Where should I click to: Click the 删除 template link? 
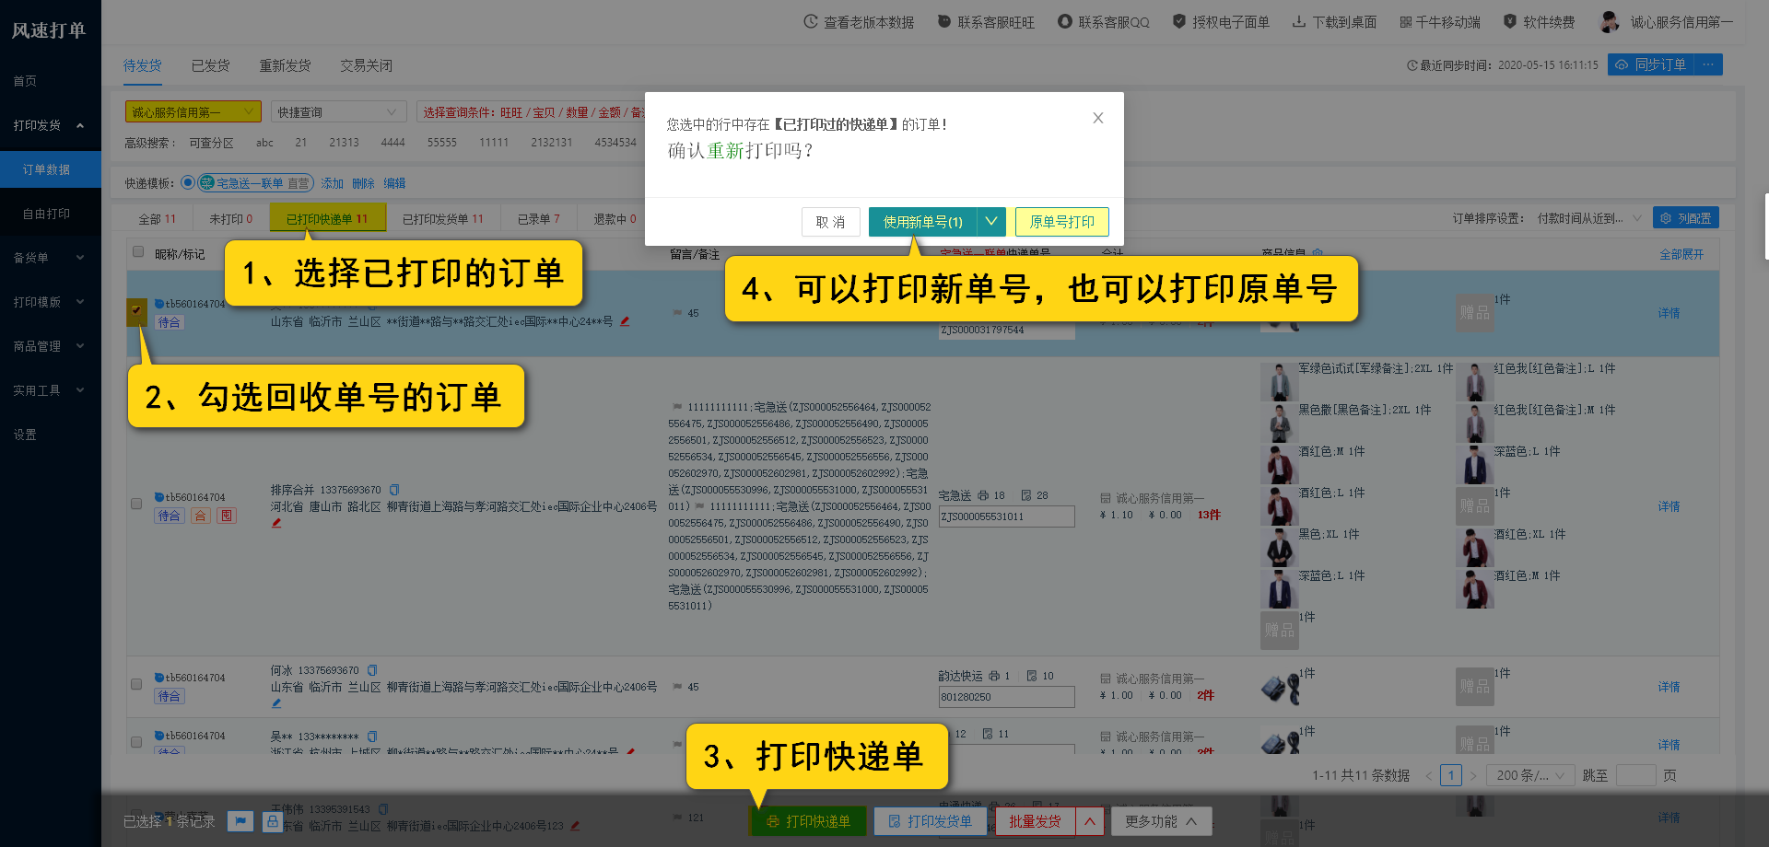coord(363,183)
